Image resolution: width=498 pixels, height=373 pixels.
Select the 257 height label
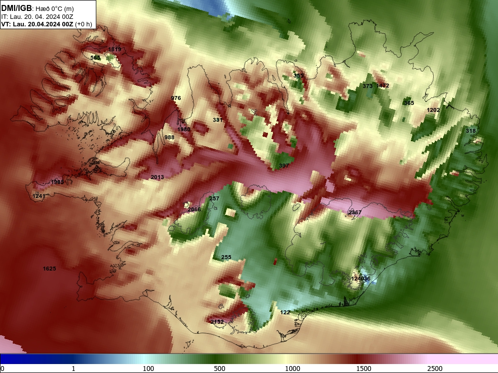214,198
